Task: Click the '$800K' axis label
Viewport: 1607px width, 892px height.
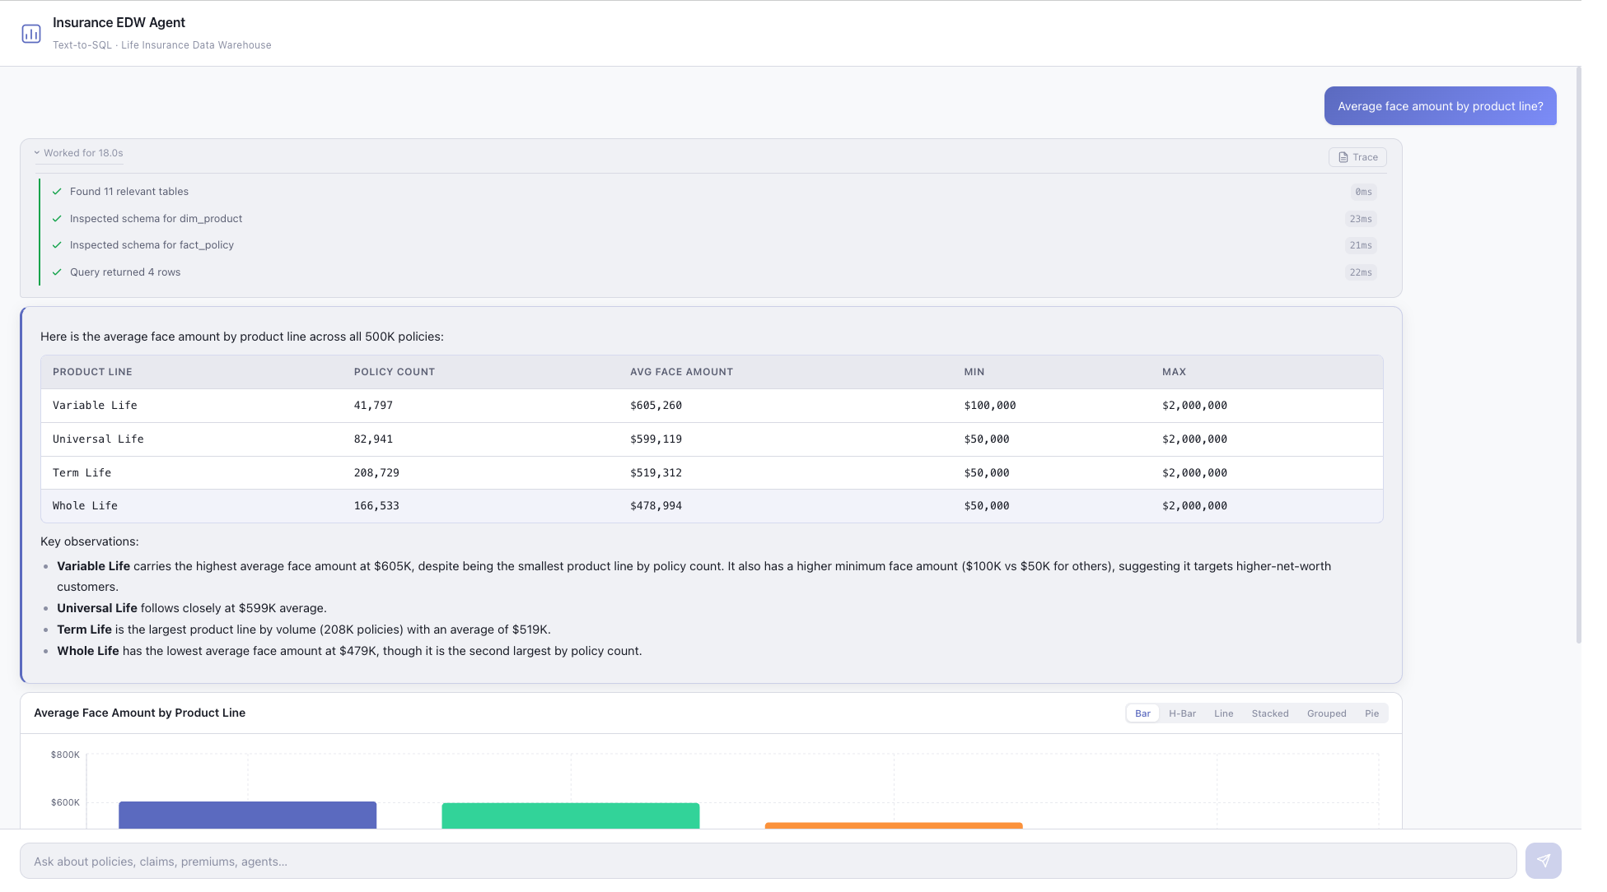Action: 65,755
